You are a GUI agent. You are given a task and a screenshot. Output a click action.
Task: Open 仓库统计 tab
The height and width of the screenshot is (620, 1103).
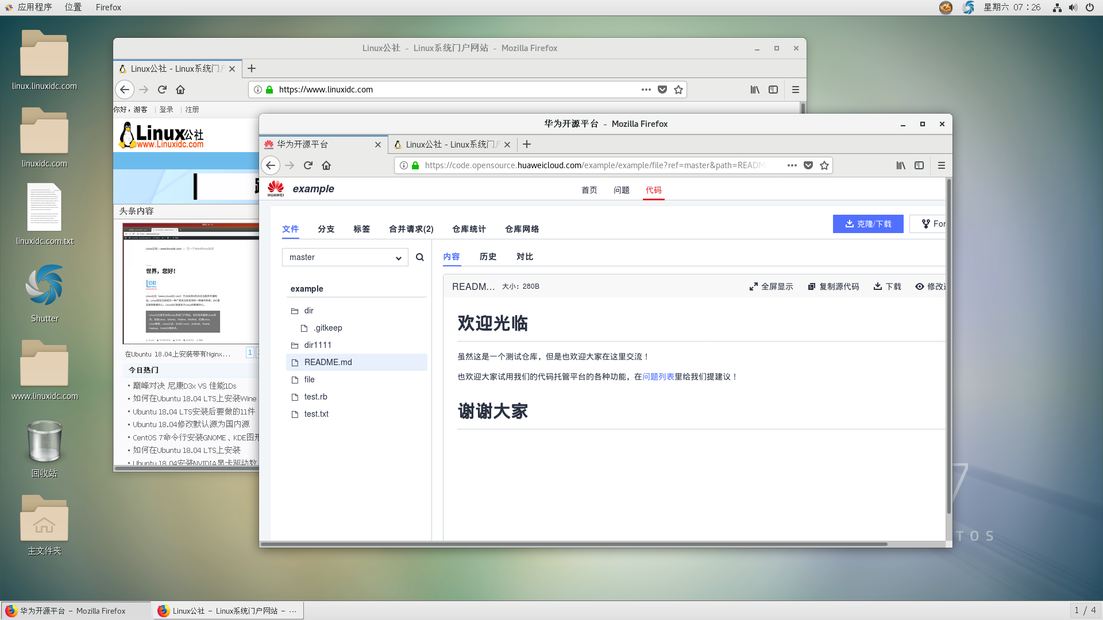[x=469, y=229]
